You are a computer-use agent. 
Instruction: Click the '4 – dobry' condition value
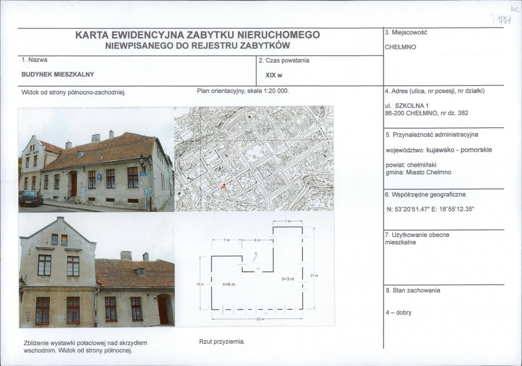click(x=398, y=312)
